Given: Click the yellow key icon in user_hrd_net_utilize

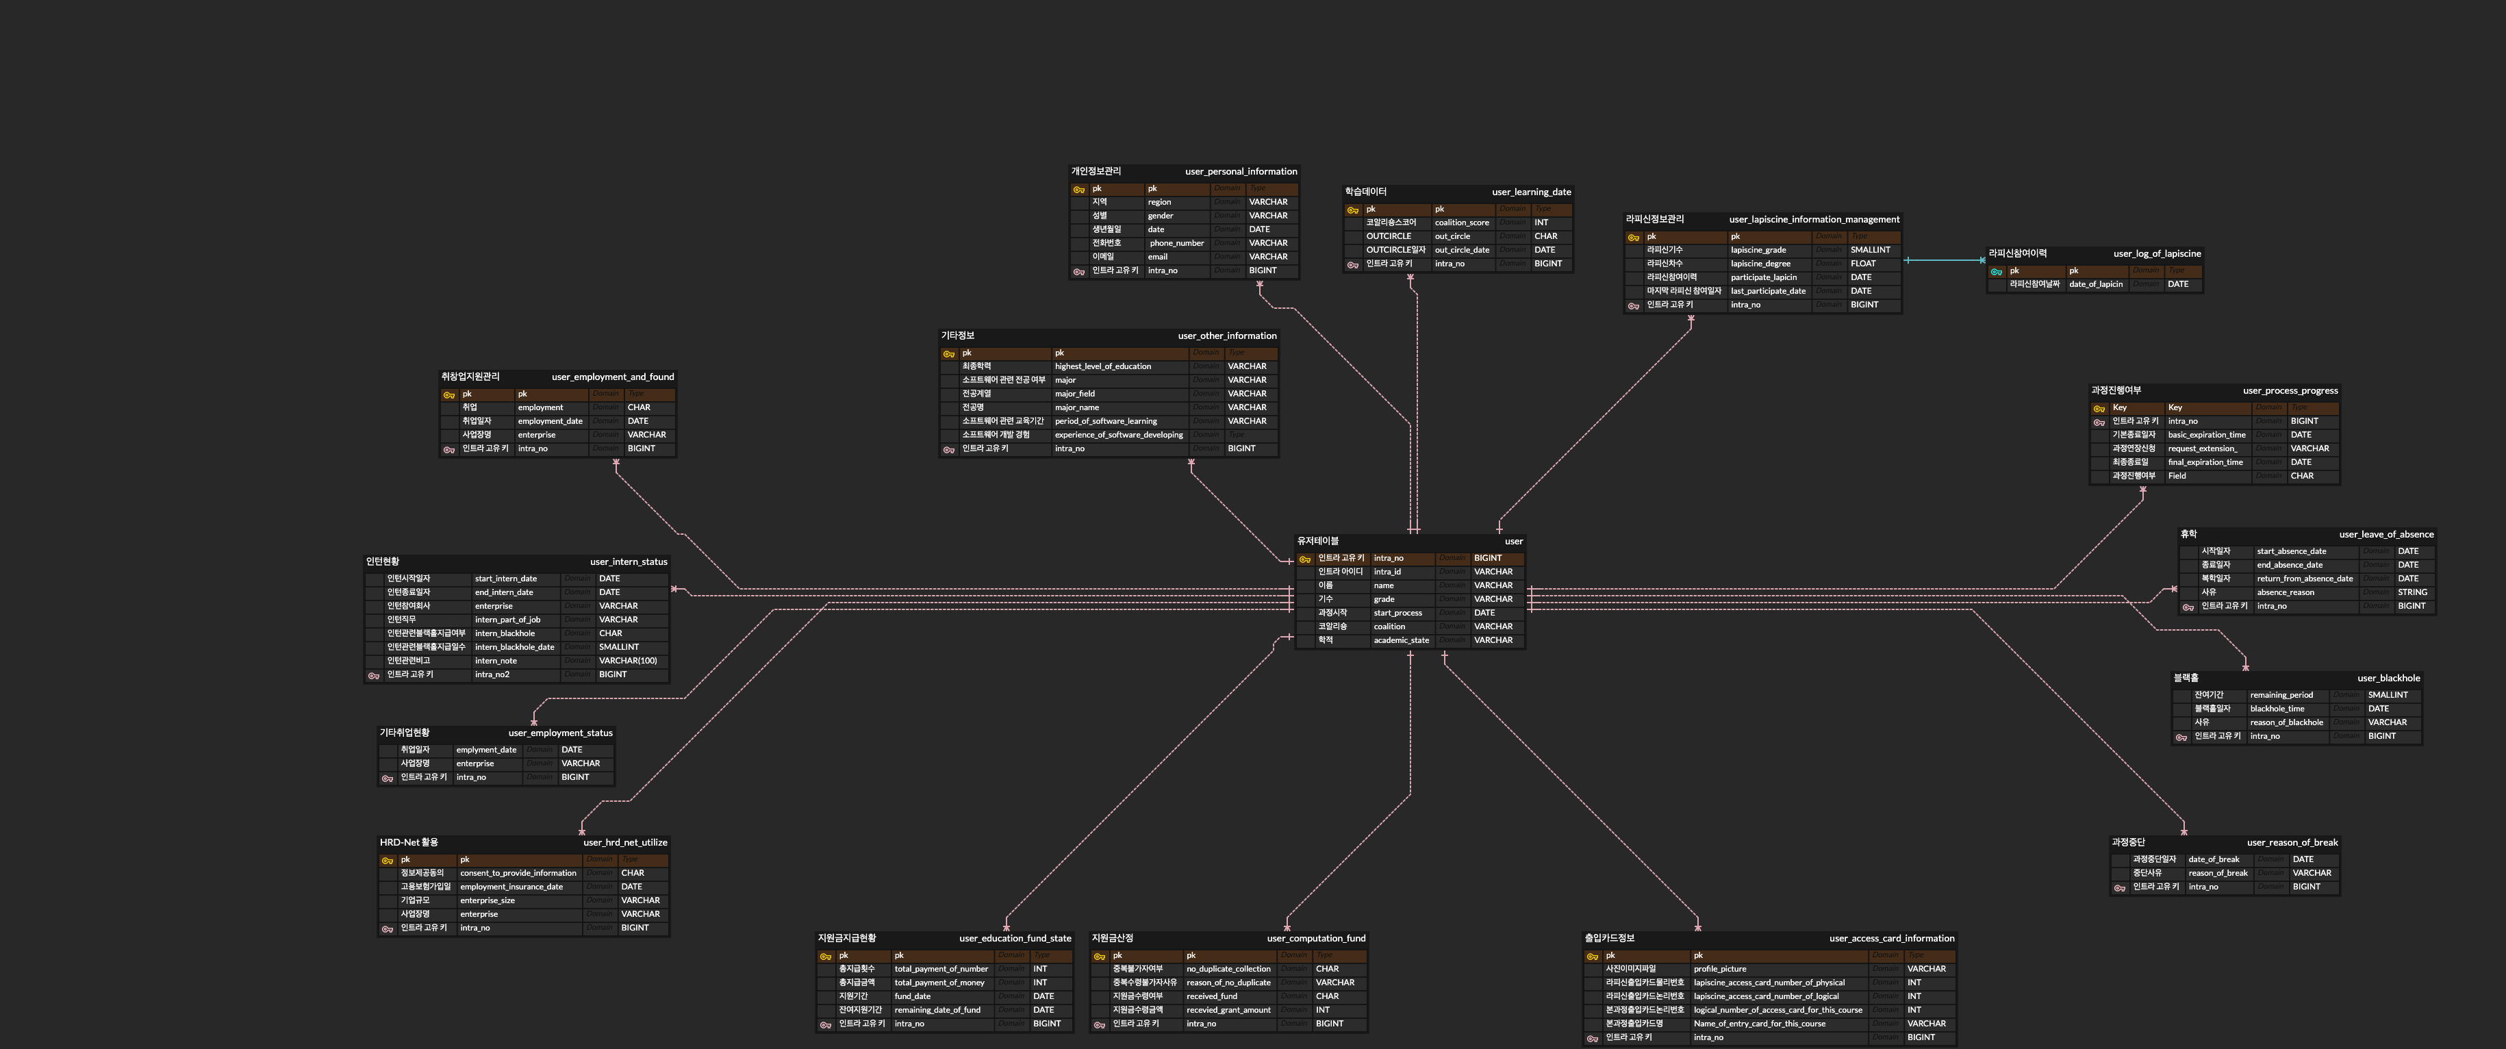Looking at the screenshot, I should [387, 860].
